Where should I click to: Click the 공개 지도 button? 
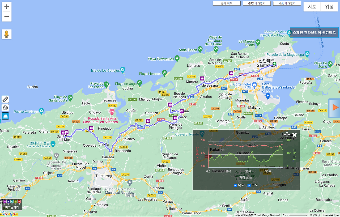coord(227,3)
